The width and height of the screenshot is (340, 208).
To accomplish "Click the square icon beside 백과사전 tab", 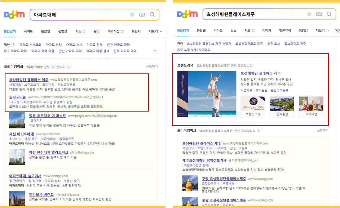I will coord(122,31).
